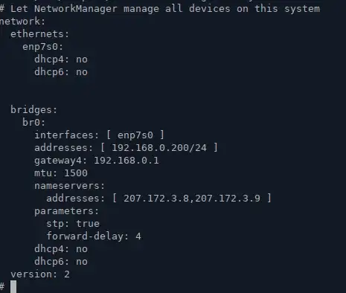Click the 'enp7s0:' device name under ethernets
The width and height of the screenshot is (346, 293).
tap(43, 47)
